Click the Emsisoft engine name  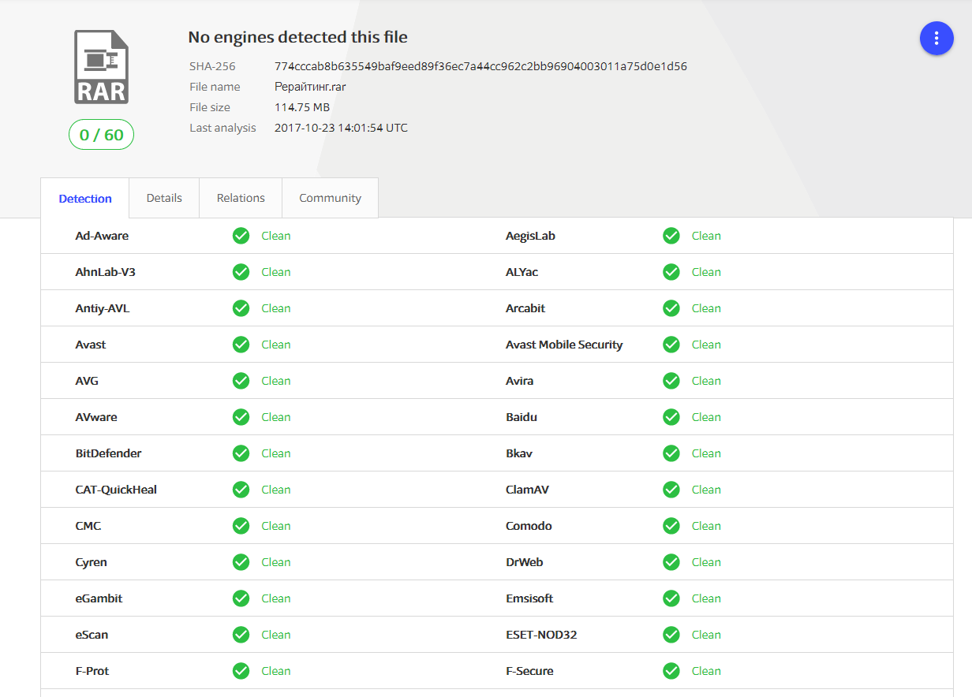[x=529, y=598]
